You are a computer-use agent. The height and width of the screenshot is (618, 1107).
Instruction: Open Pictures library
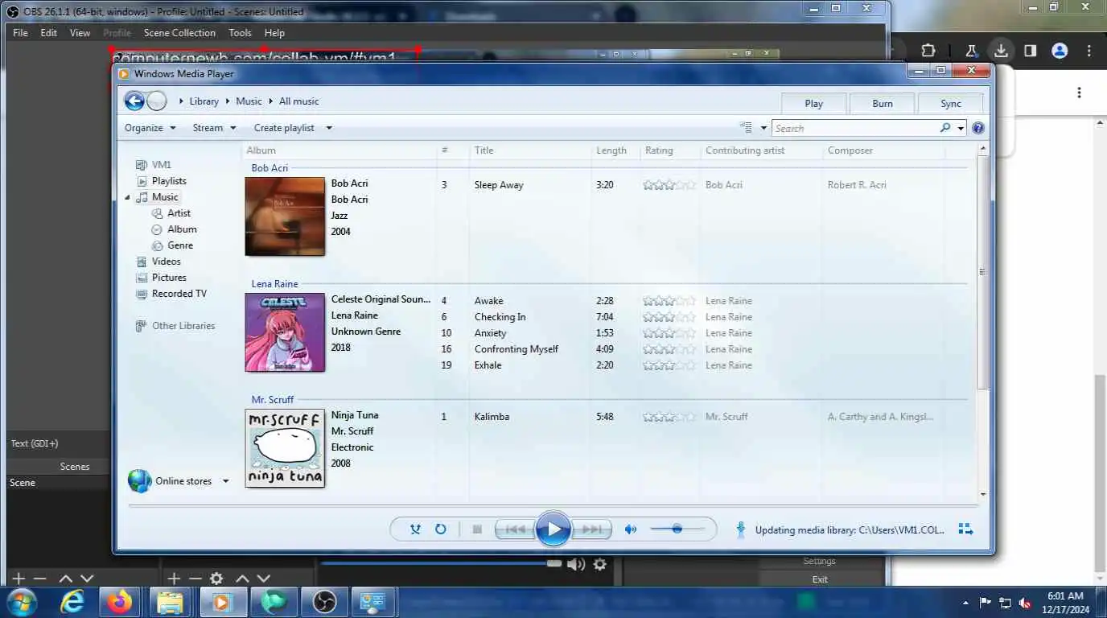tap(169, 278)
